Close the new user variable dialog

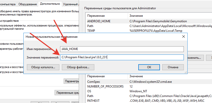pos(184,36)
